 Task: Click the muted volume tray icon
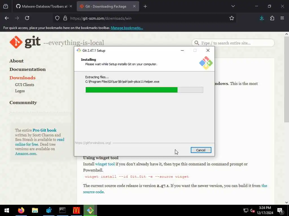[253, 210]
